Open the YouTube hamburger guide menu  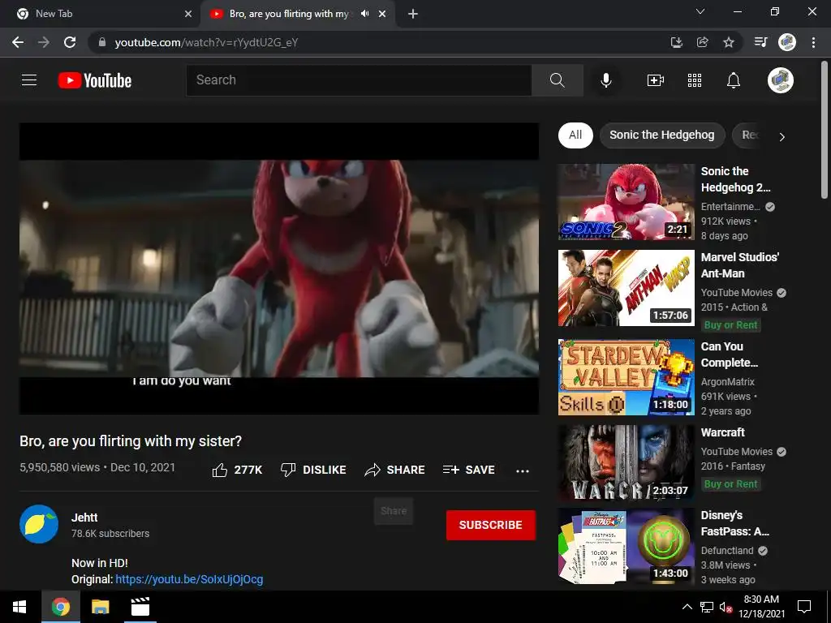pyautogui.click(x=29, y=80)
